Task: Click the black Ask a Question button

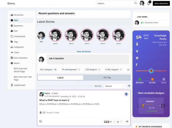Action: pyautogui.click(x=161, y=3)
